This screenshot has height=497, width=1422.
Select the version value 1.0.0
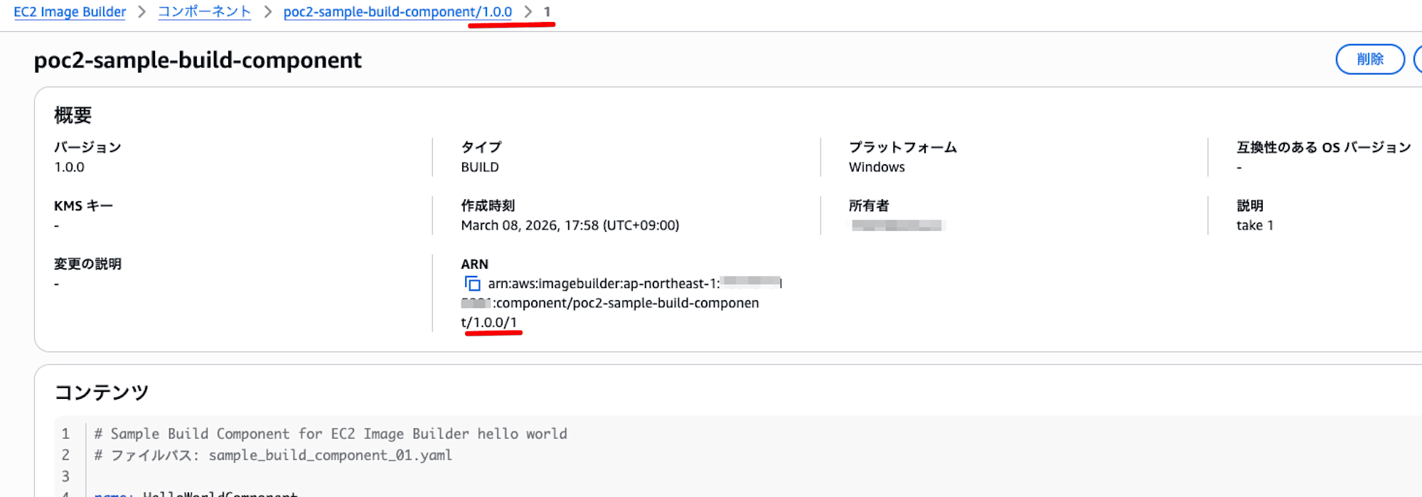point(69,167)
